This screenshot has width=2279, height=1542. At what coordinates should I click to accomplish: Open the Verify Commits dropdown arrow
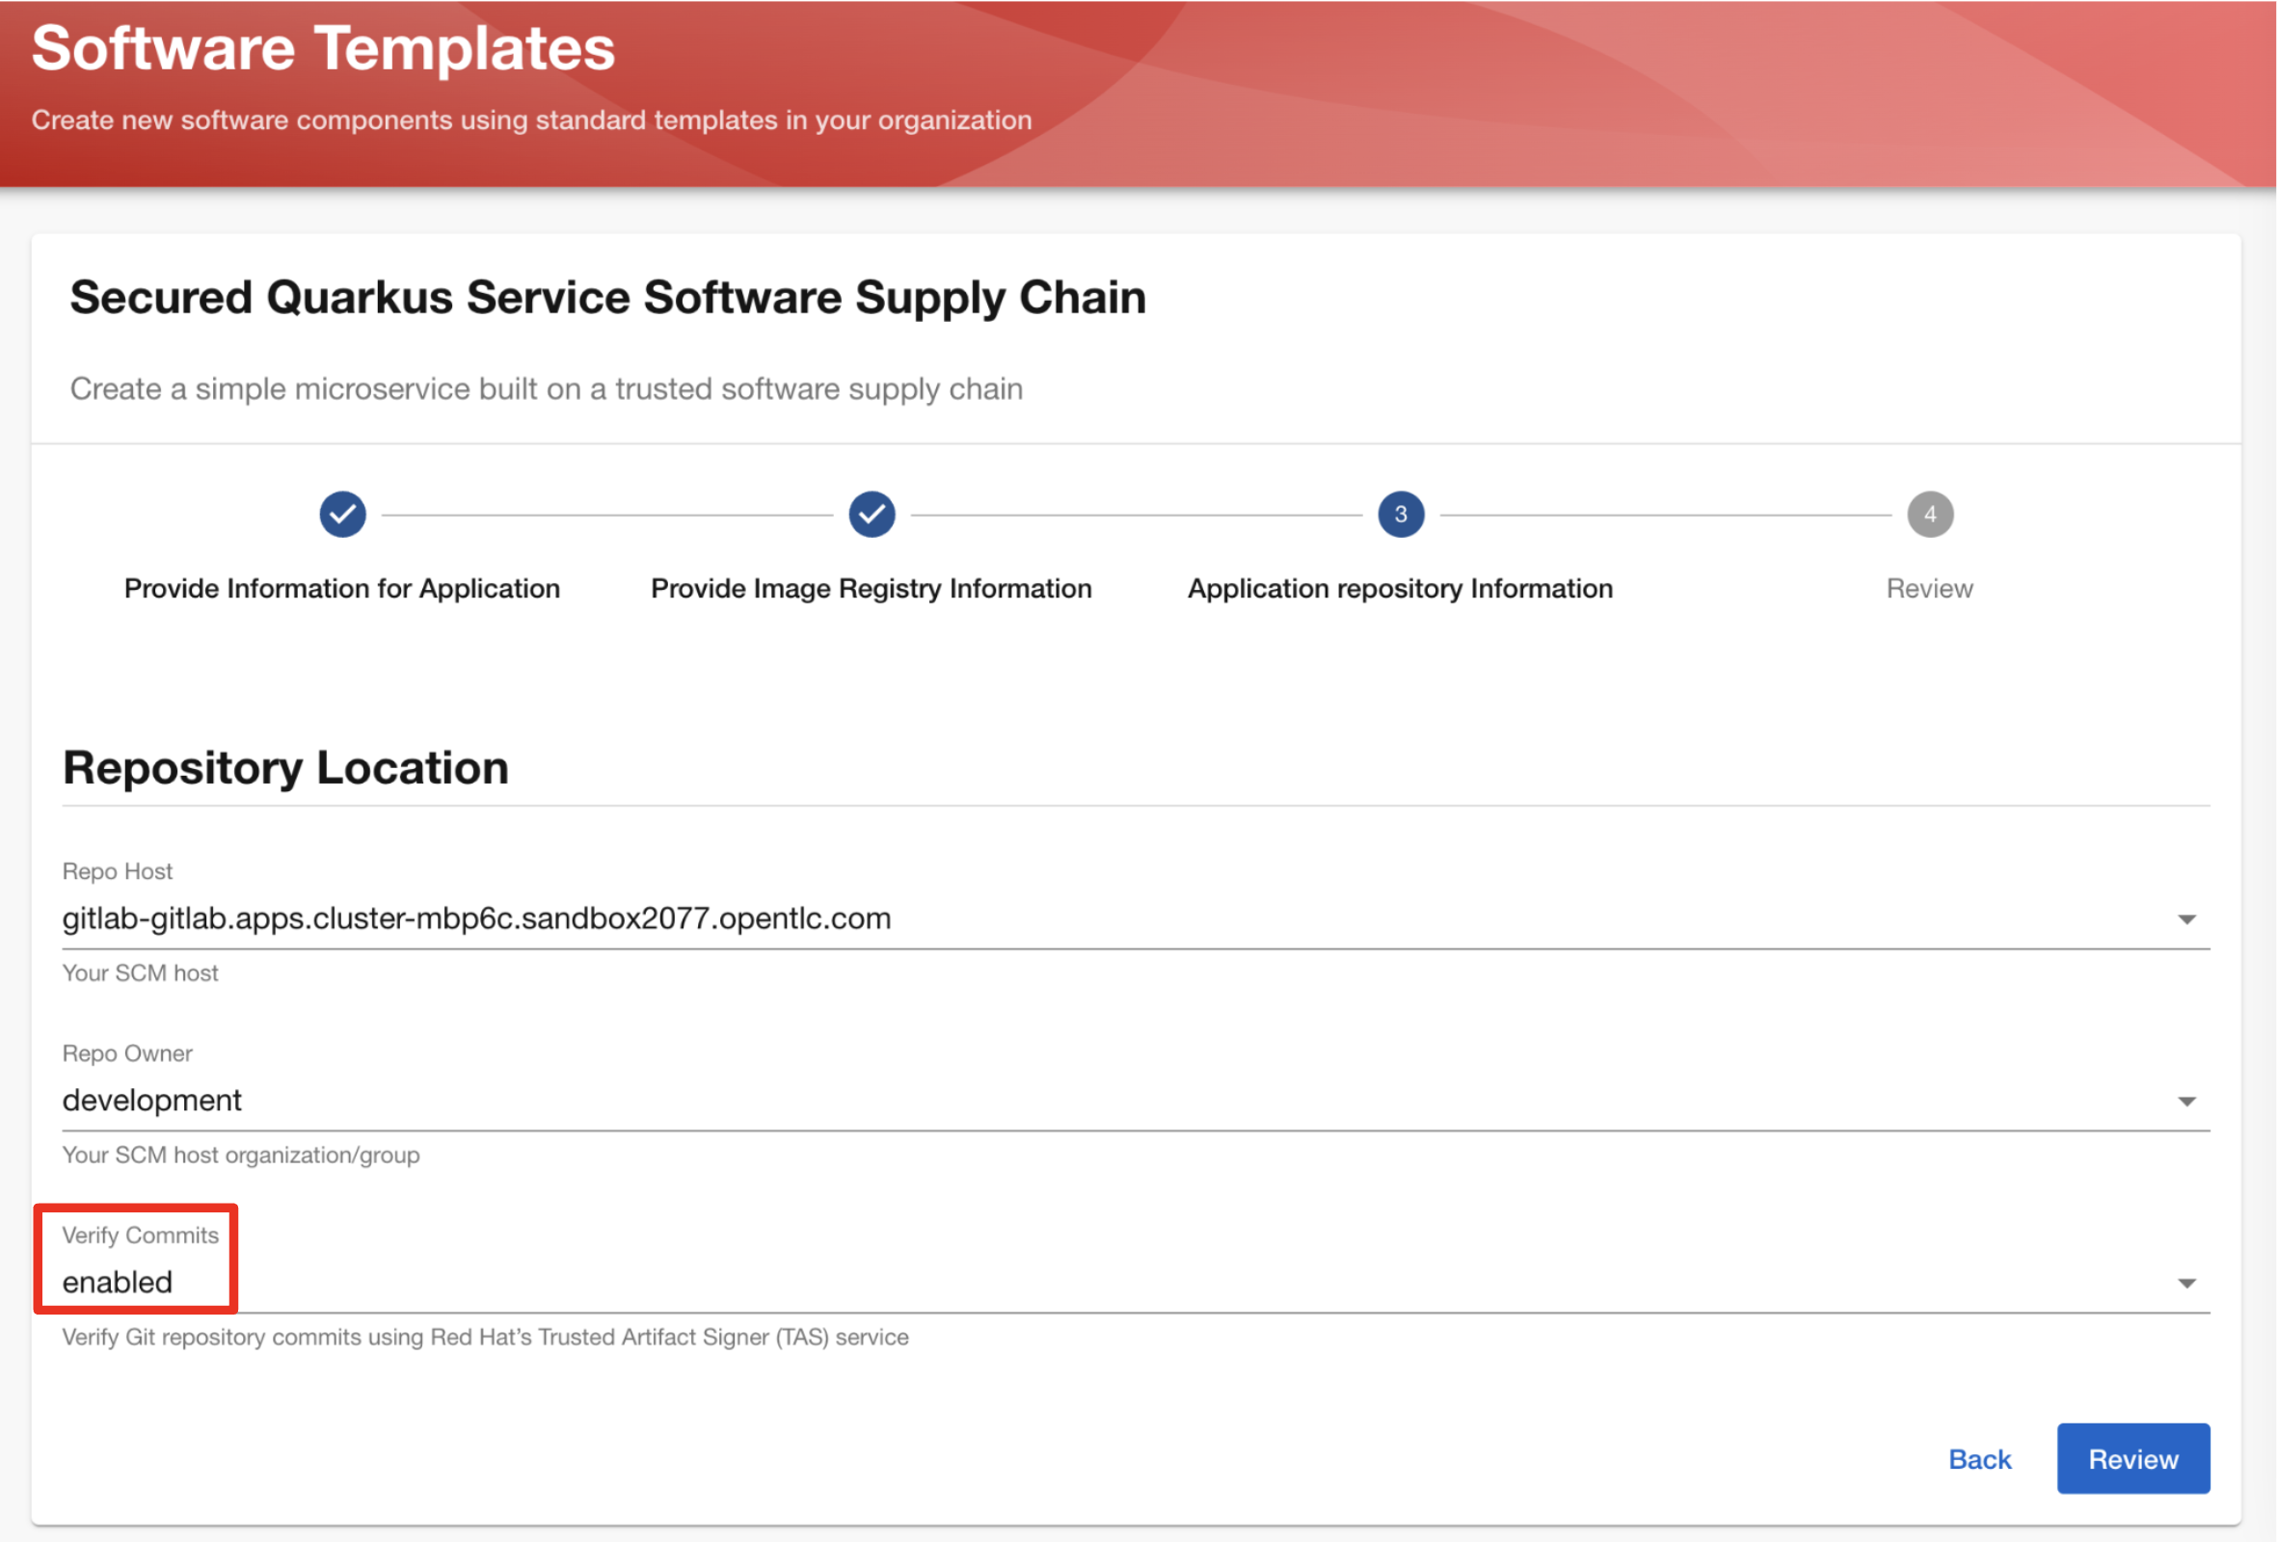pyautogui.click(x=2186, y=1283)
